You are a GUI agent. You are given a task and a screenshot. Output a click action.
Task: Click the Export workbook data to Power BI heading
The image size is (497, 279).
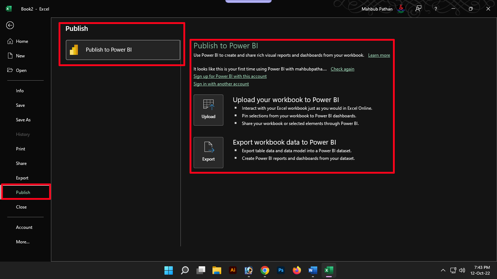click(x=285, y=142)
